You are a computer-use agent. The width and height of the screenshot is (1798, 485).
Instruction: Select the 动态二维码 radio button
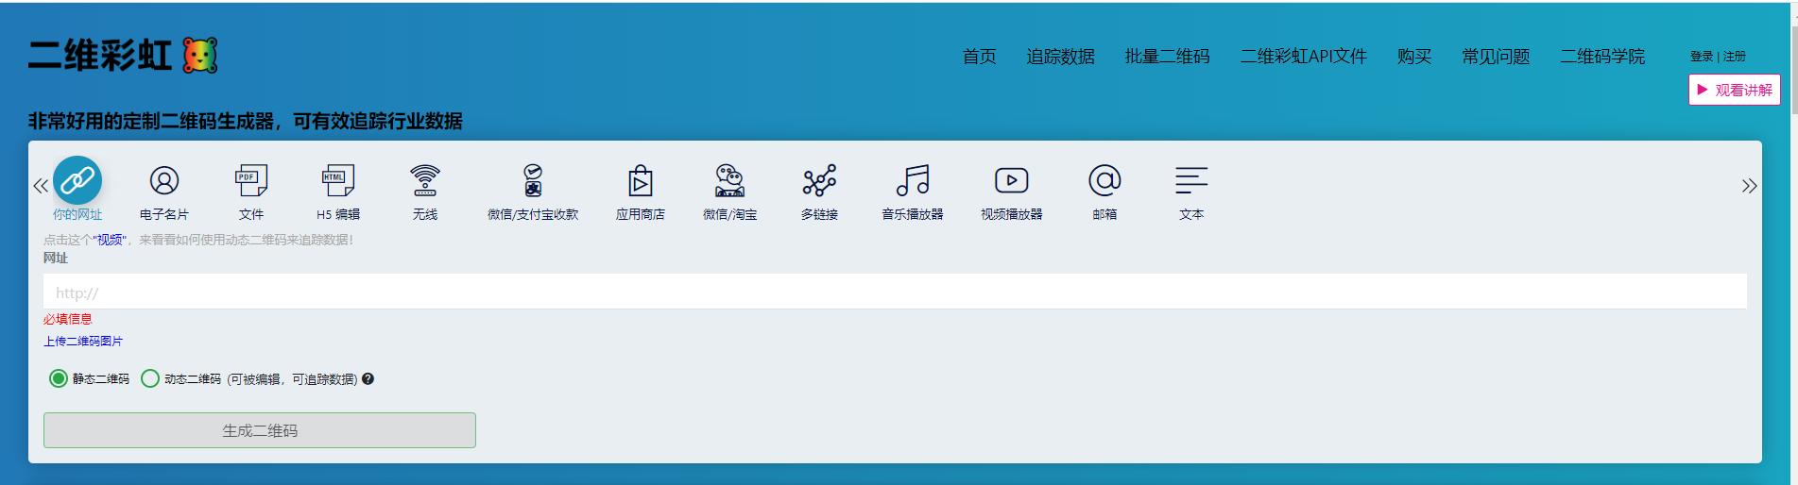[149, 378]
